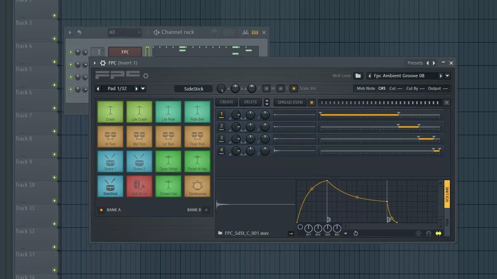Trigger the Lite Ride pad
497x279 pixels.
point(168,112)
